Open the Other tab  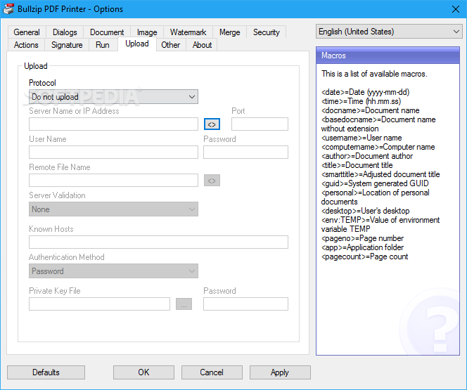pos(171,45)
